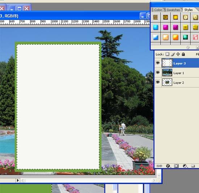The image size is (199, 193).
Task: Apply the vivid orange gradient style
Action: (175, 37)
